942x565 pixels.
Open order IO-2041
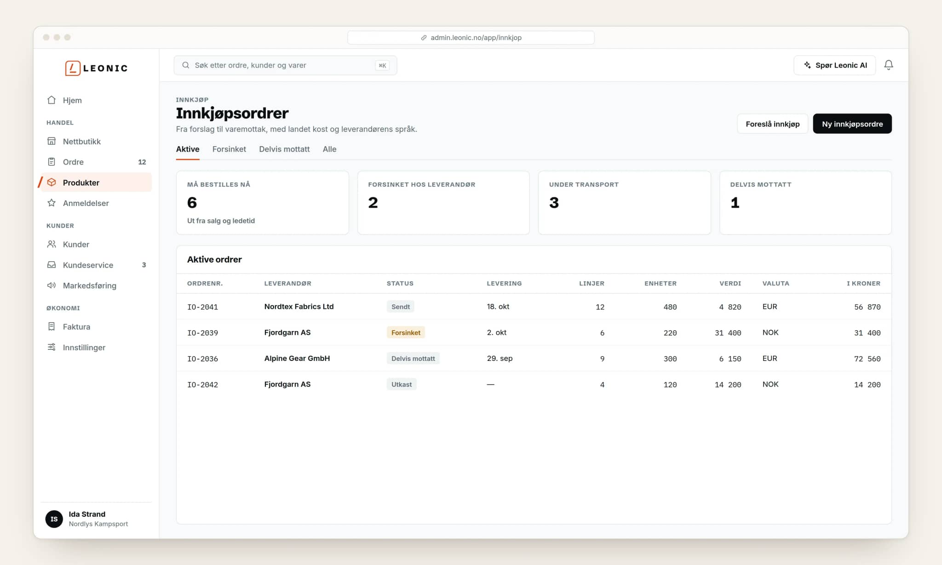coord(202,307)
